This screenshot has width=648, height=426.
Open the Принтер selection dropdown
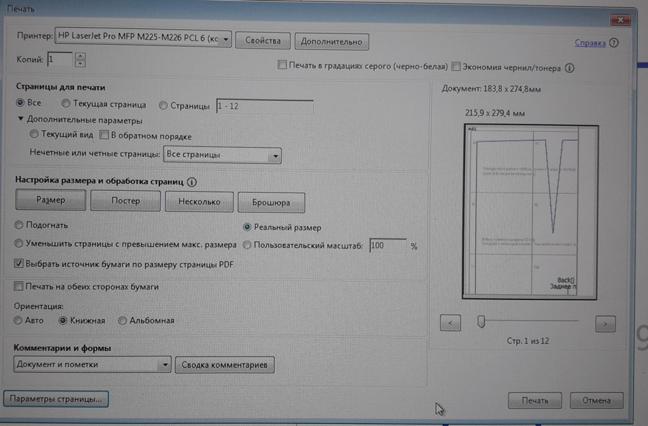[x=226, y=39]
